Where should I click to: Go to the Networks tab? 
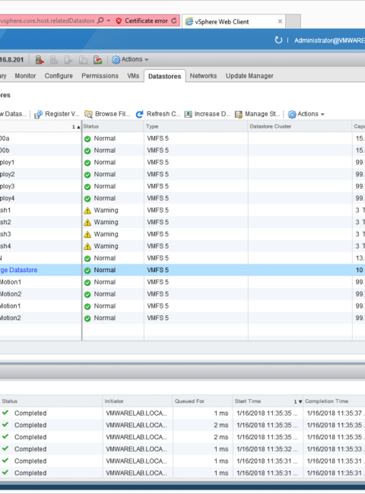point(203,76)
